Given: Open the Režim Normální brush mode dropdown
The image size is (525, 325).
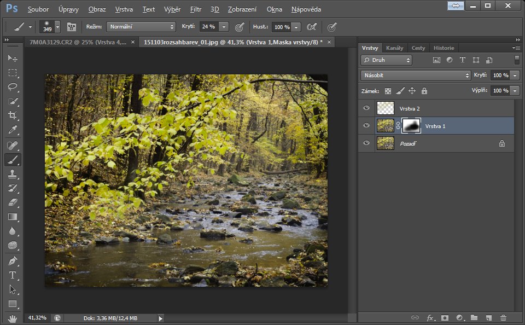Looking at the screenshot, I should (x=141, y=27).
